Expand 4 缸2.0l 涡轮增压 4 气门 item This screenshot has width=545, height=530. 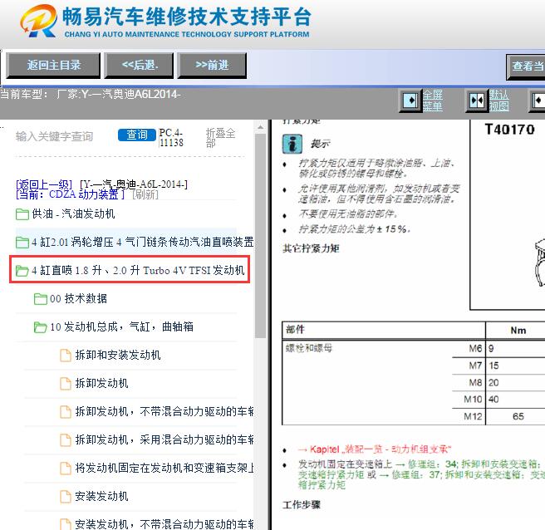pos(143,242)
